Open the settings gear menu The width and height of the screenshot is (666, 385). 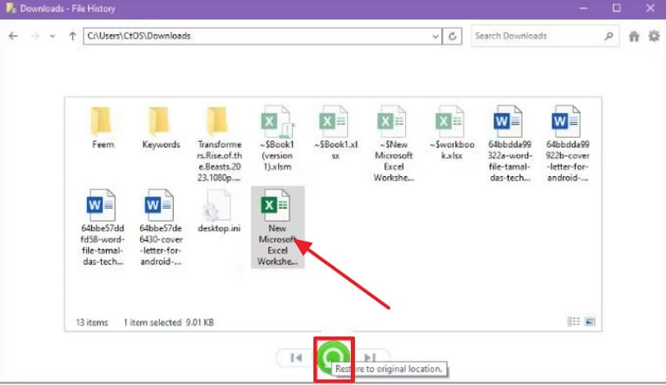point(654,36)
